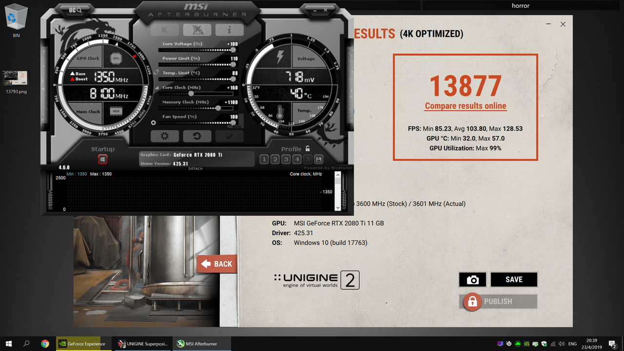Open Afterburner settings gear button
The height and width of the screenshot is (351, 624).
[x=165, y=136]
